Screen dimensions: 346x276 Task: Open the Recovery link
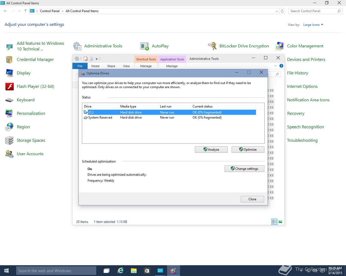(x=296, y=113)
